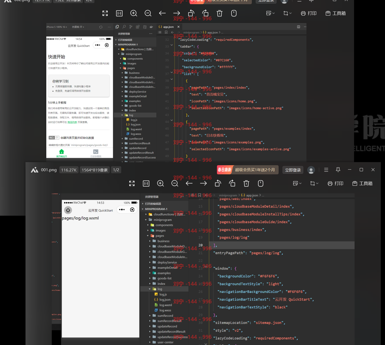The width and height of the screenshot is (385, 345).
Task: Go to the previous image in the 001.png window
Action: (189, 183)
